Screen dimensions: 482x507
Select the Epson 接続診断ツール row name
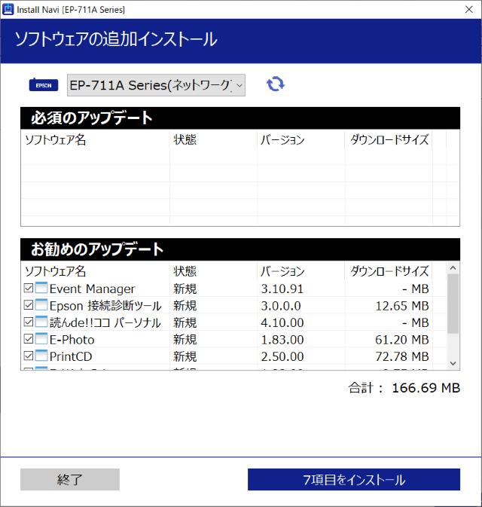coord(105,306)
